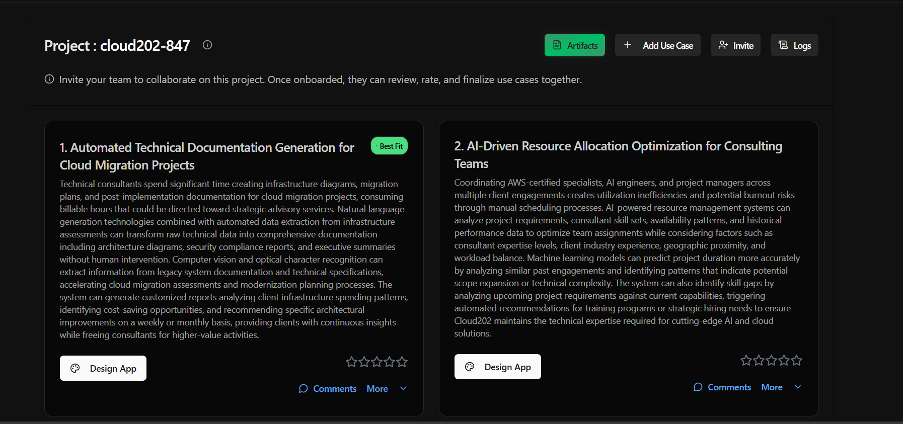Viewport: 903px width, 424px height.
Task: Expand More chevron on second use case
Action: click(x=798, y=387)
